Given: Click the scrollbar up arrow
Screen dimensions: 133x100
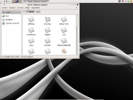Looking at the screenshot, I should [x=77, y=15].
